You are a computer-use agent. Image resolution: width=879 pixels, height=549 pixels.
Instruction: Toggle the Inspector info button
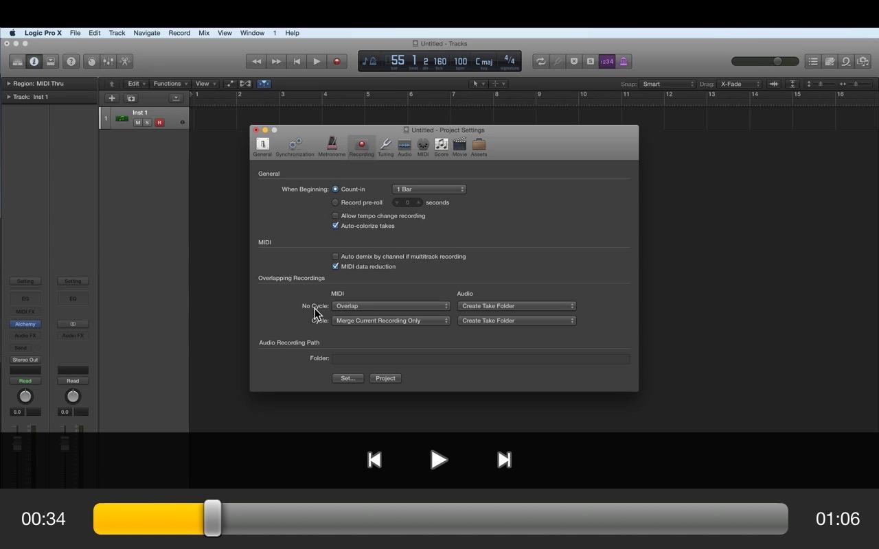(34, 62)
